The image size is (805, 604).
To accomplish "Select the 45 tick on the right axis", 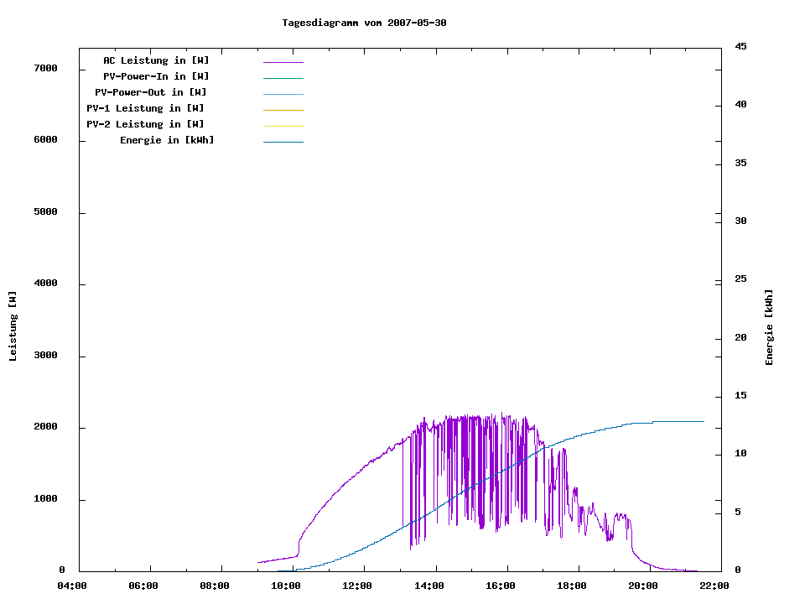I will [x=740, y=46].
